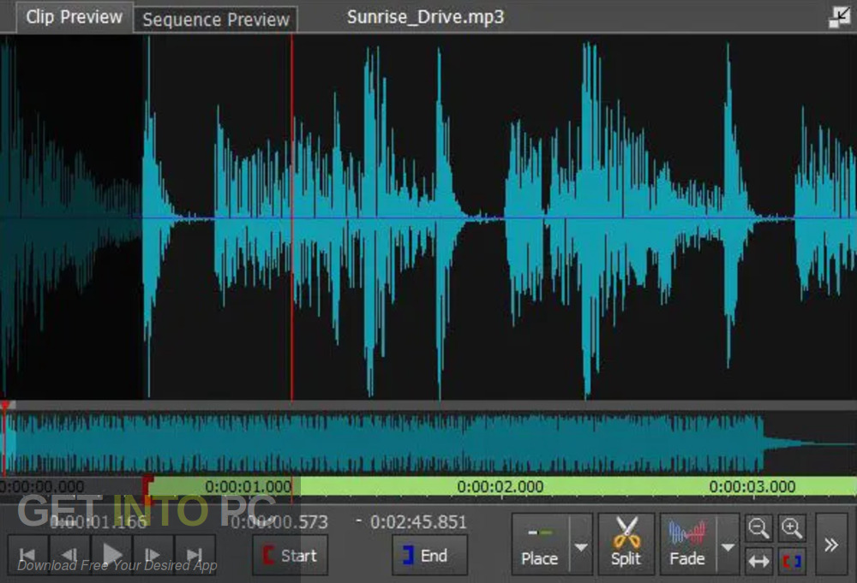The height and width of the screenshot is (583, 857).
Task: Zoom to the selected region brackets
Action: [x=791, y=561]
